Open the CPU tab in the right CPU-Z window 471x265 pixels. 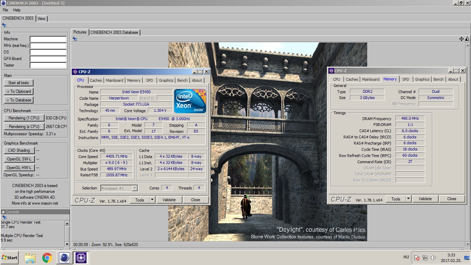pos(337,79)
